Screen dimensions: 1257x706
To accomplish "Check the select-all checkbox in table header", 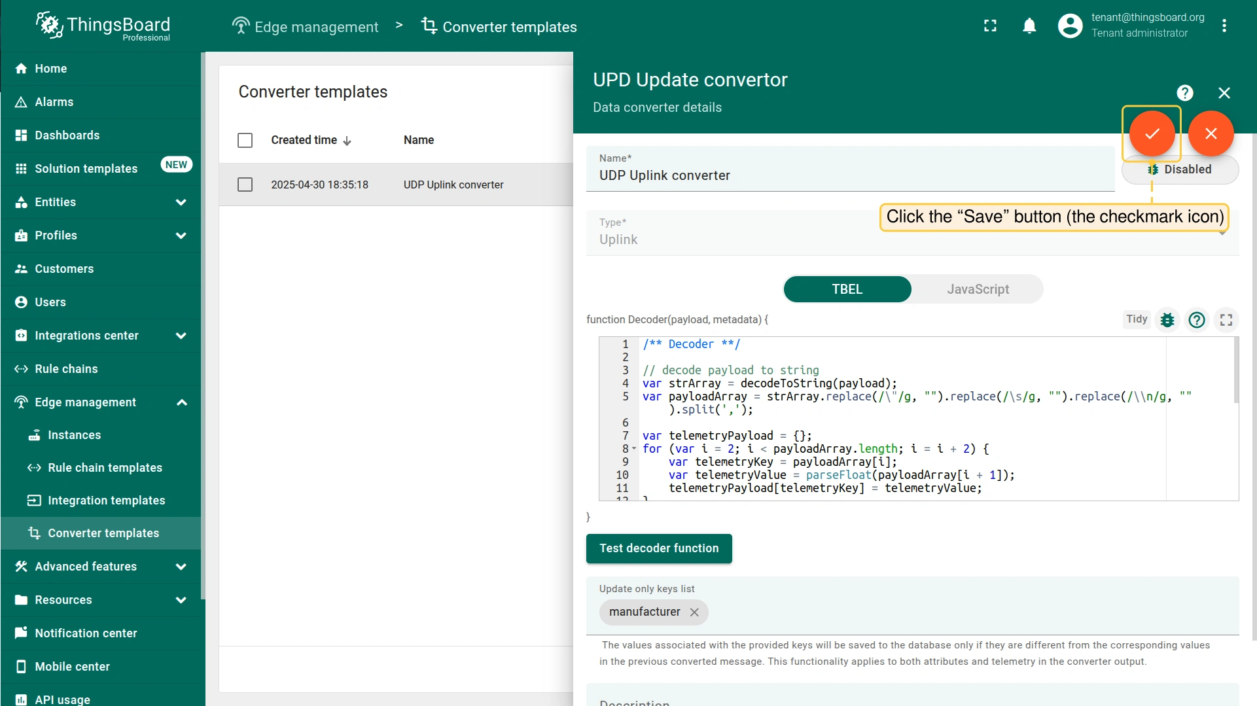I will [x=245, y=140].
